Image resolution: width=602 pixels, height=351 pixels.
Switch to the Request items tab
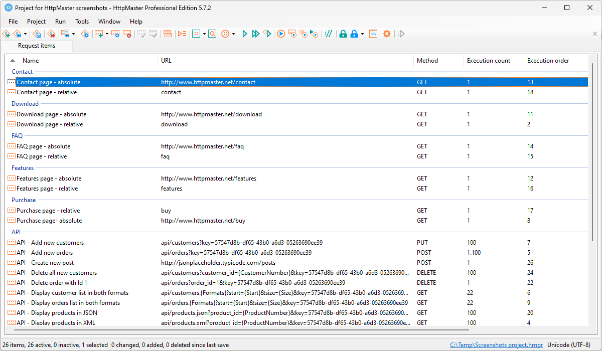pos(37,46)
